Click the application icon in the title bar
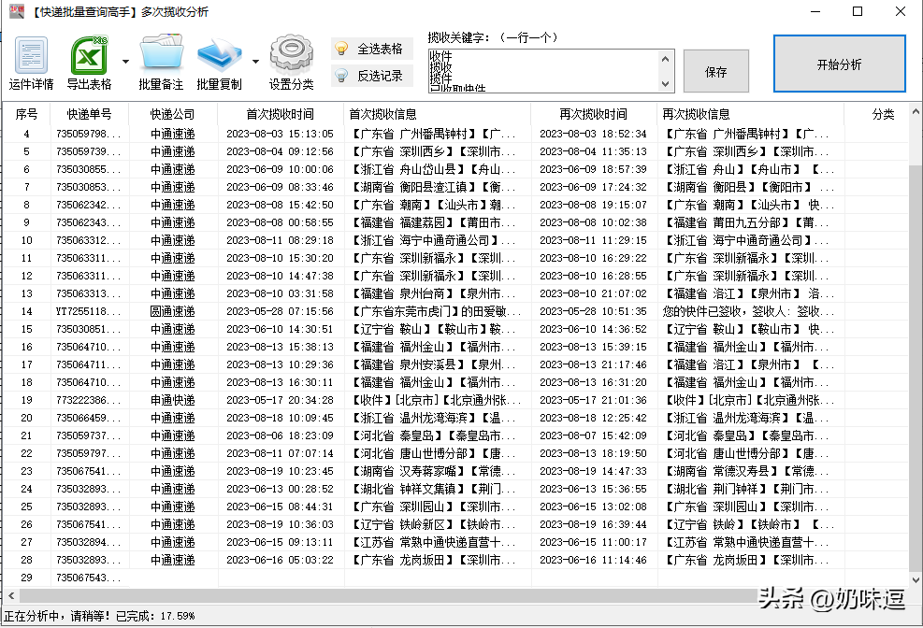Screen dimensions: 923x628 click(16, 12)
